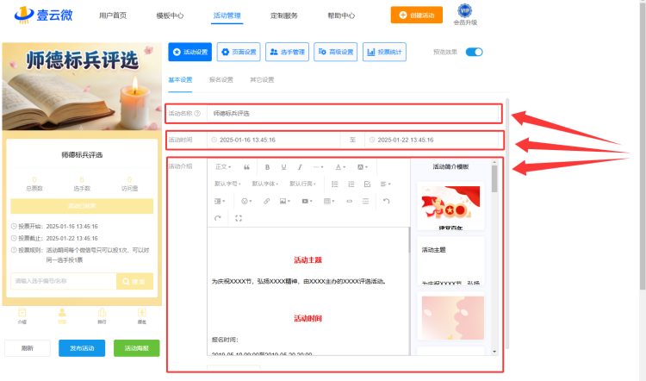Click the green 活动海报 button
646x381 pixels.
137,348
